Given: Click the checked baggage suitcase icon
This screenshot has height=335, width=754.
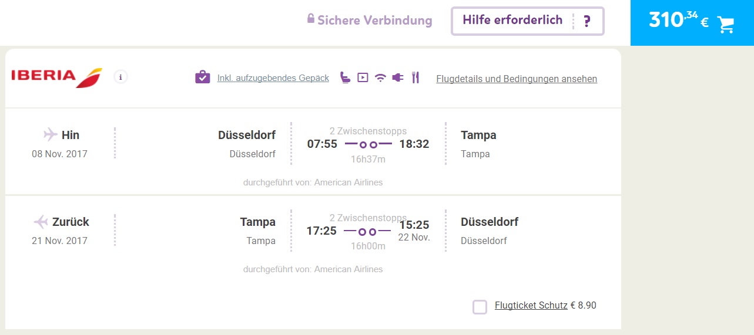Looking at the screenshot, I should (x=202, y=77).
